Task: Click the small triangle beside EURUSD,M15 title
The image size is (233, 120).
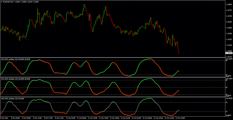Action: coord(2,2)
